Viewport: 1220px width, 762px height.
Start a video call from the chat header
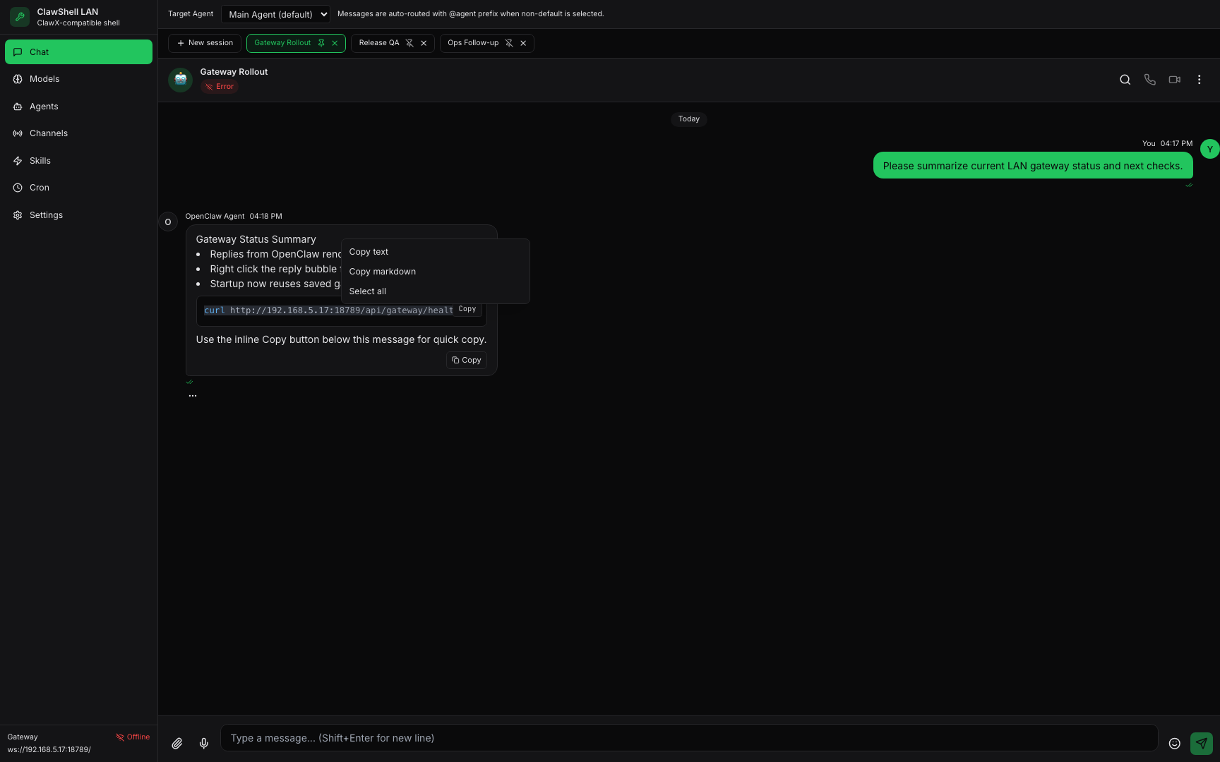tap(1174, 80)
